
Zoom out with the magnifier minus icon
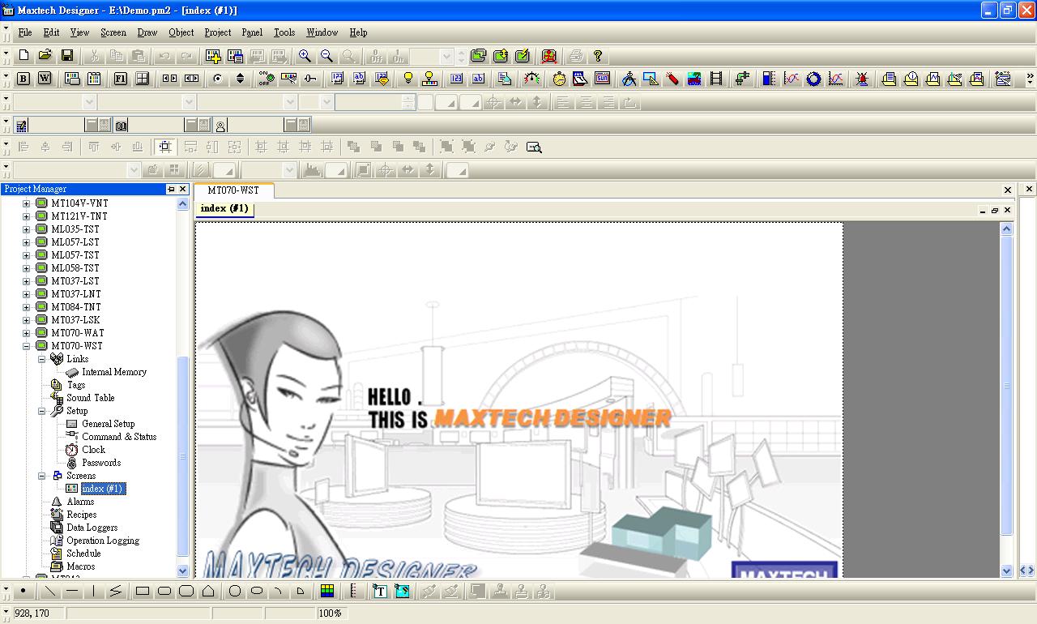[x=326, y=56]
